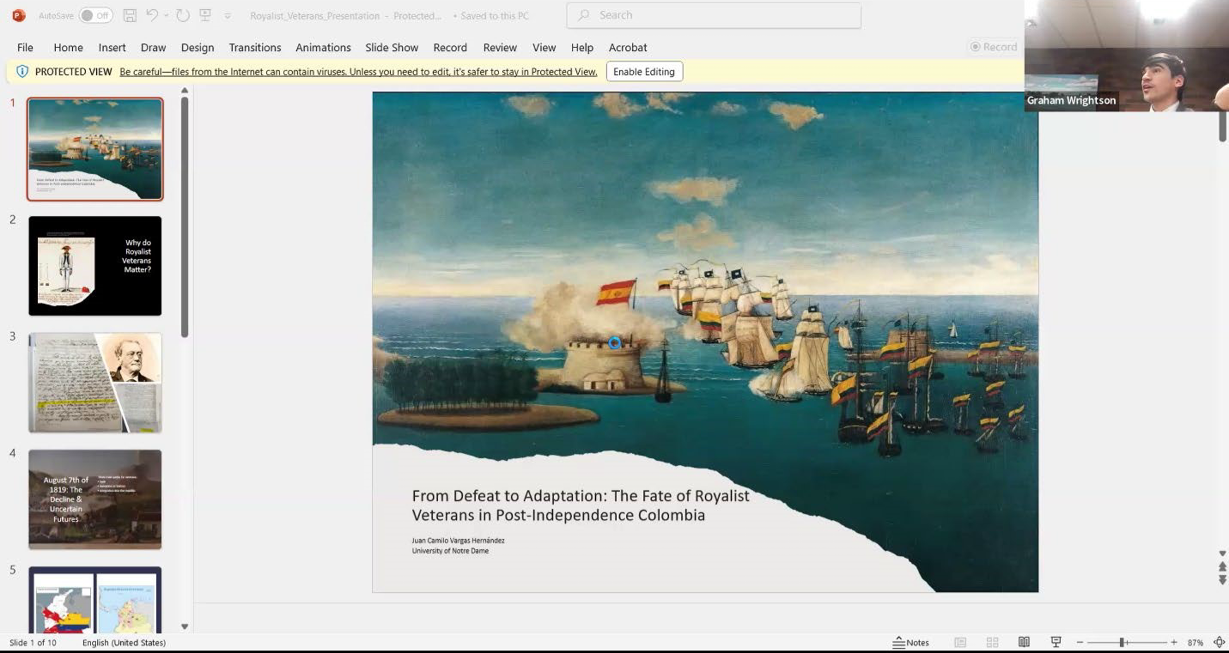Open Customize Quick Access Toolbar dropdown
The height and width of the screenshot is (653, 1229).
227,16
